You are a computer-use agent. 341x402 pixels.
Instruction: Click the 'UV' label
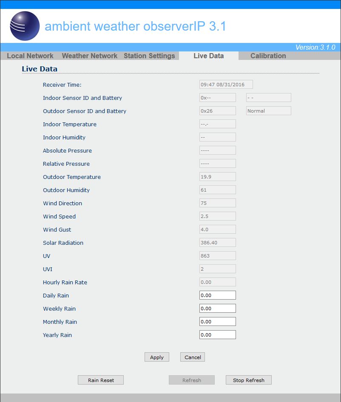47,256
